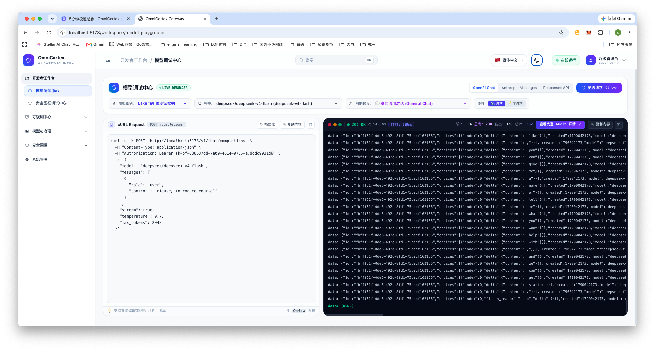Image resolution: width=655 pixels, height=350 pixels.
Task: Click 格式化 to format the cURL
Action: (267, 125)
